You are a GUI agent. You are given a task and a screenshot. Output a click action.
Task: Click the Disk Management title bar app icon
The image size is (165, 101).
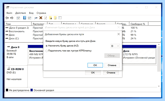(7, 7)
